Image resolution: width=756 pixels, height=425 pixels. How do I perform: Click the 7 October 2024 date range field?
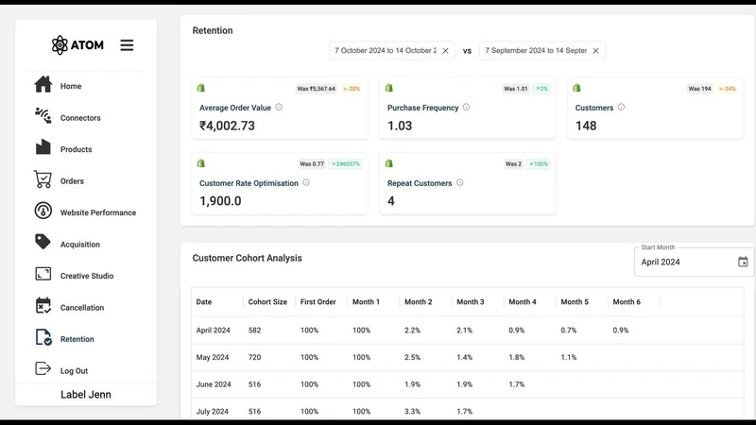pos(392,51)
